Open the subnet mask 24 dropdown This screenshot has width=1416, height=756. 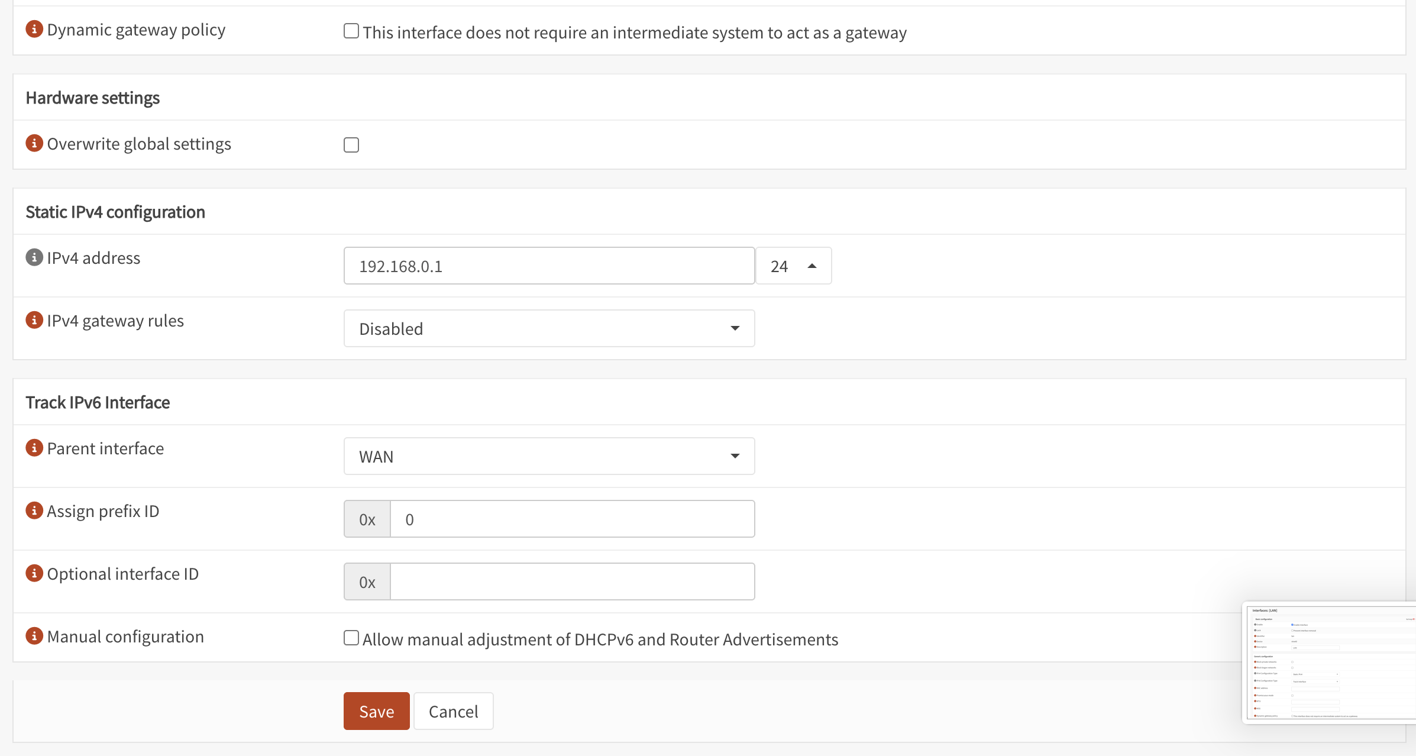[x=793, y=266]
